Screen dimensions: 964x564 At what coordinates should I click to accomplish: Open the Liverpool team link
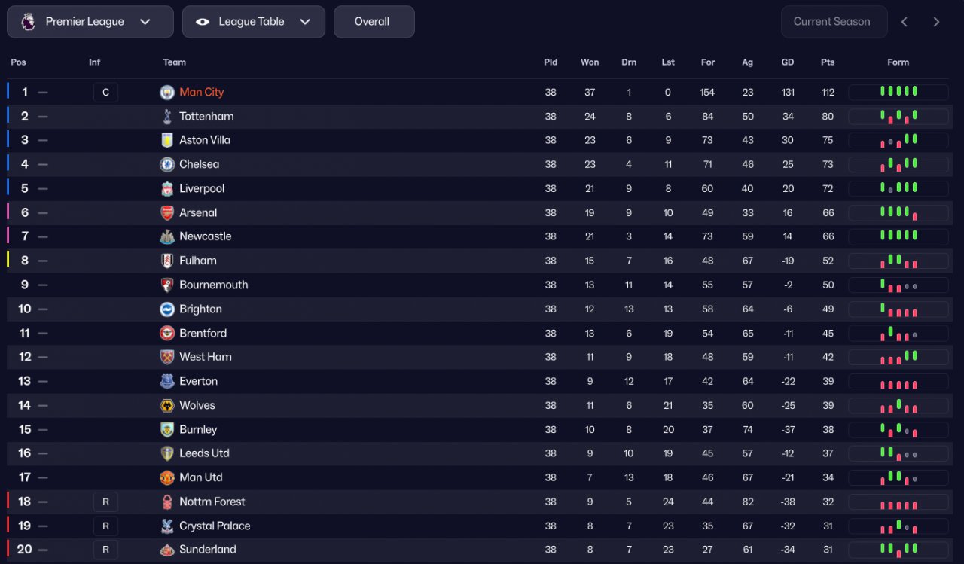point(202,188)
